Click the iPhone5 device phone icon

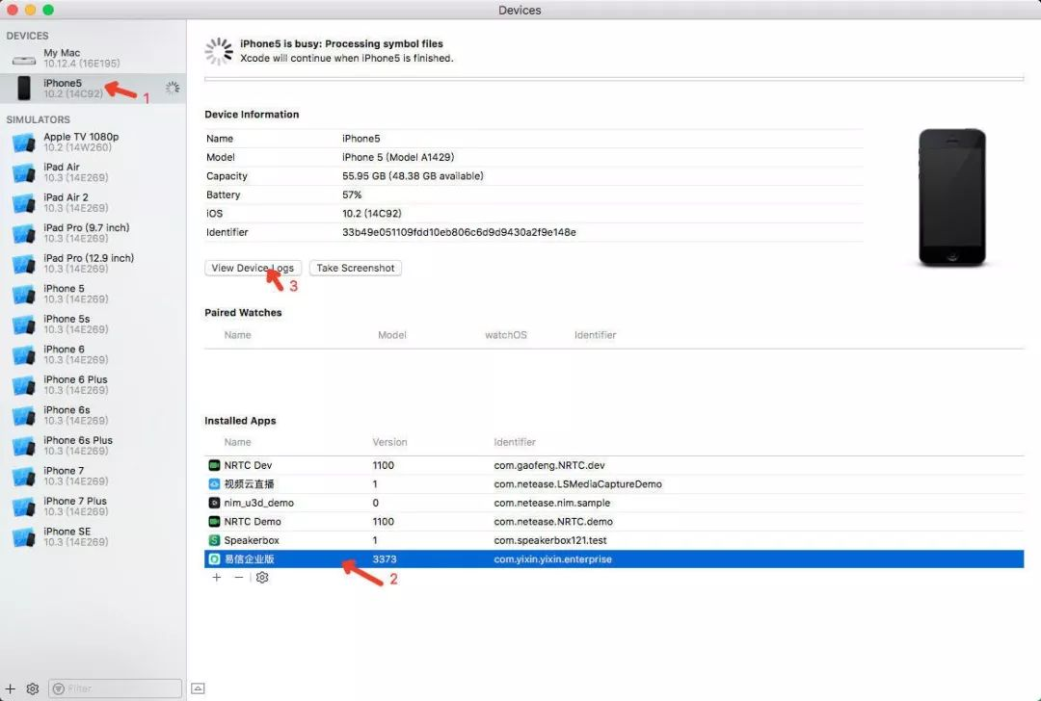tap(24, 88)
